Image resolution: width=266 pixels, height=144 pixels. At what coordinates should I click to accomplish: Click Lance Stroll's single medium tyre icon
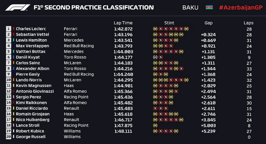click(x=155, y=126)
